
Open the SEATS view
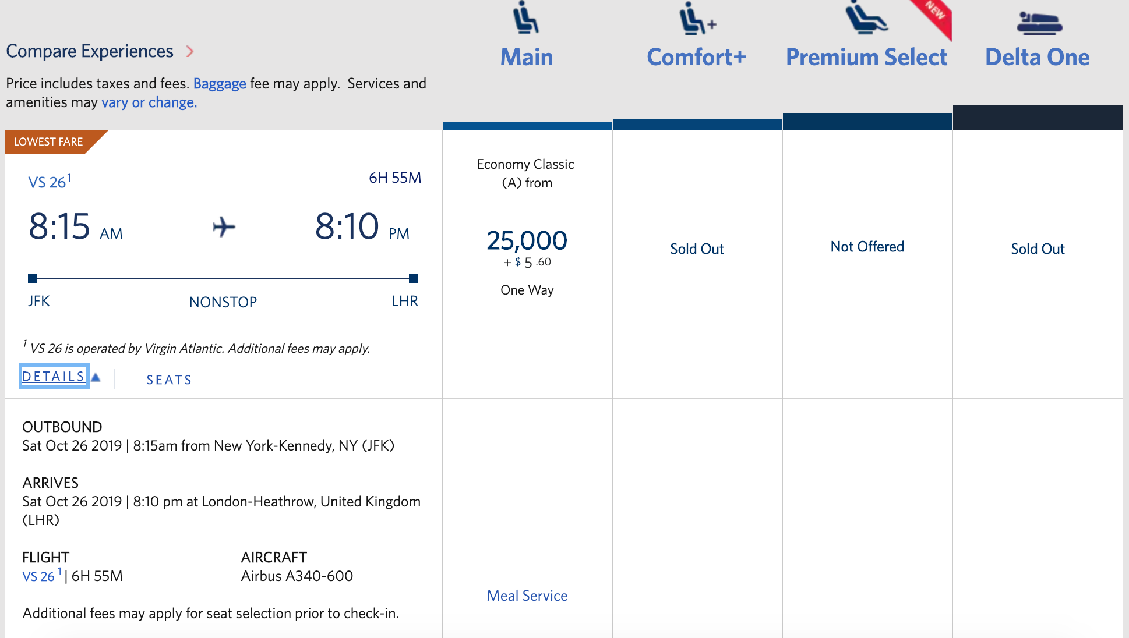169,380
